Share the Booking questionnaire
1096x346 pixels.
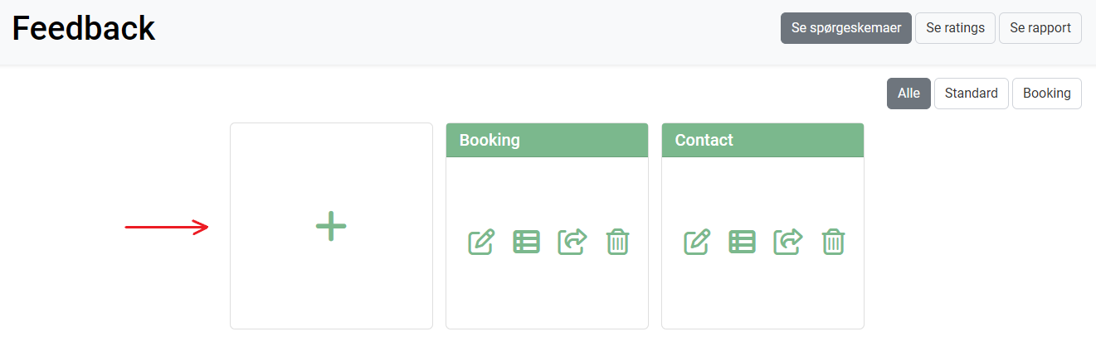pos(572,242)
